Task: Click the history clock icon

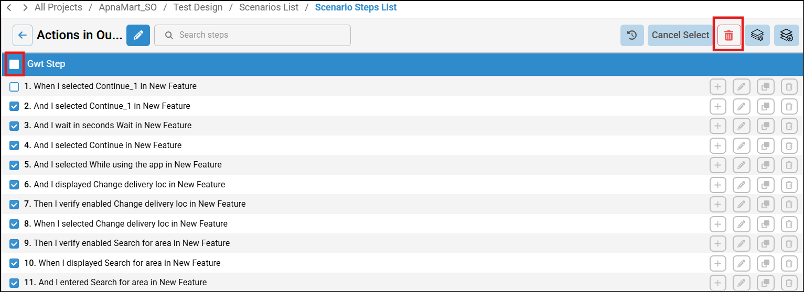Action: [x=632, y=35]
